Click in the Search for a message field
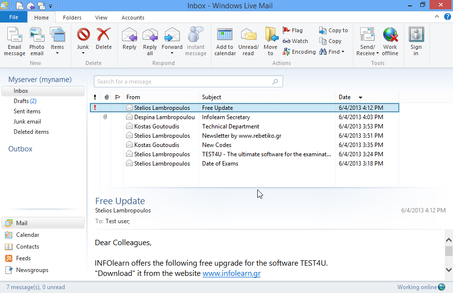Image resolution: width=453 pixels, height=293 pixels. [188, 82]
